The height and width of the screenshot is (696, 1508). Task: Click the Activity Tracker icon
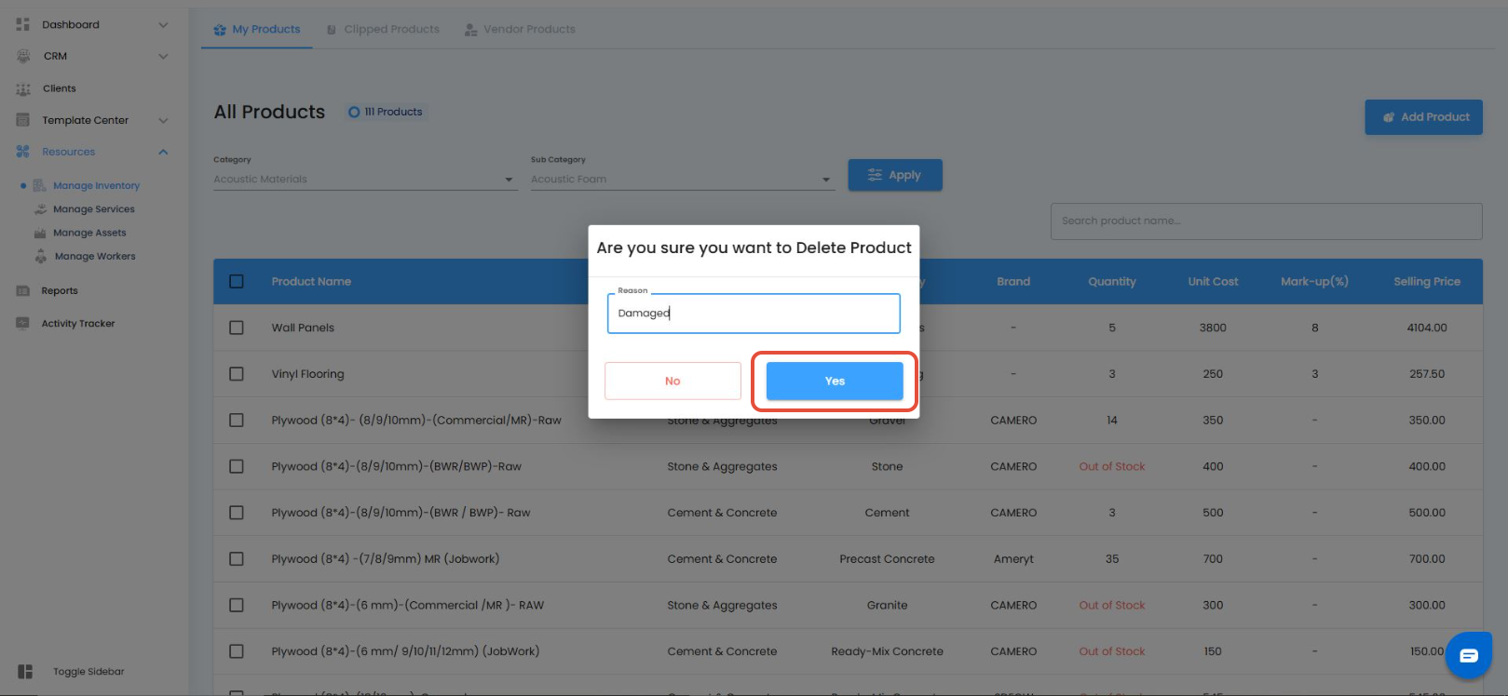coord(23,324)
